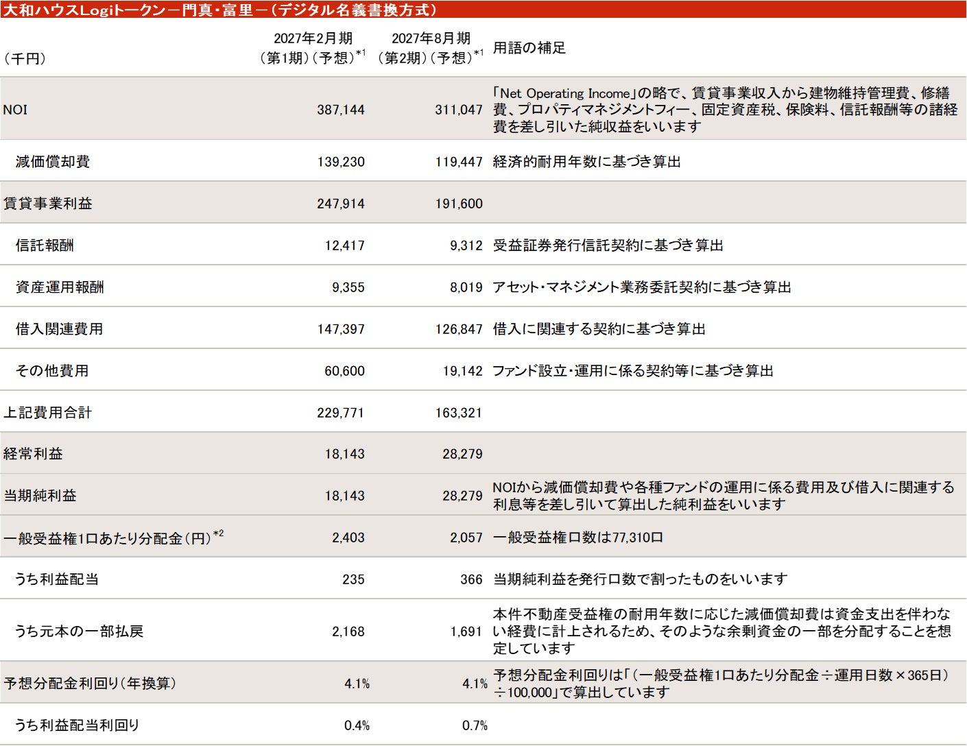Click value 8,019
967x746 pixels.
[x=466, y=287]
